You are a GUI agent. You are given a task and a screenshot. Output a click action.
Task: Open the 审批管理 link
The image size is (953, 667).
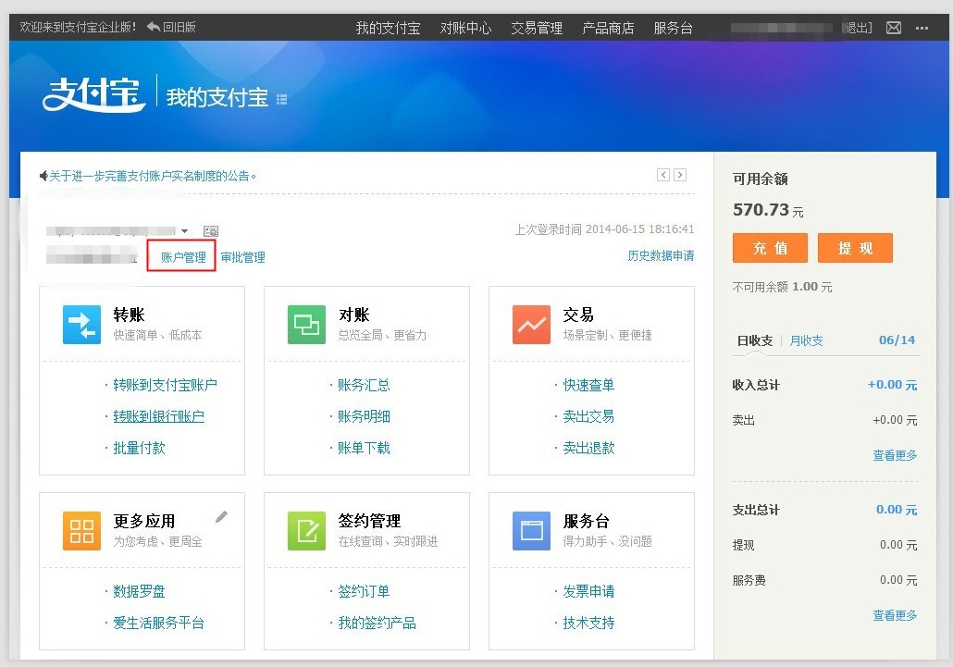pyautogui.click(x=243, y=257)
